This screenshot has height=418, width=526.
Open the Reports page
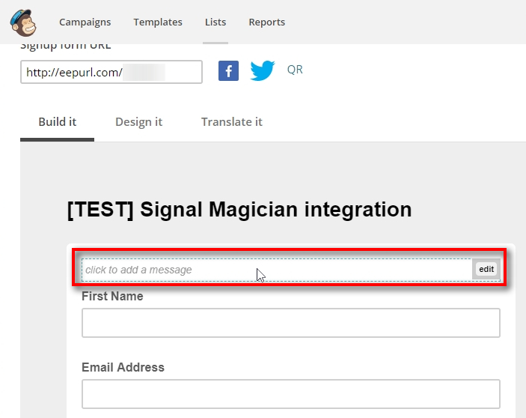(x=266, y=22)
